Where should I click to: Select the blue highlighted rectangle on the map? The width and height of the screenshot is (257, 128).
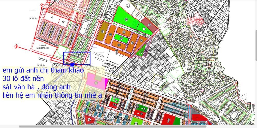[77, 58]
